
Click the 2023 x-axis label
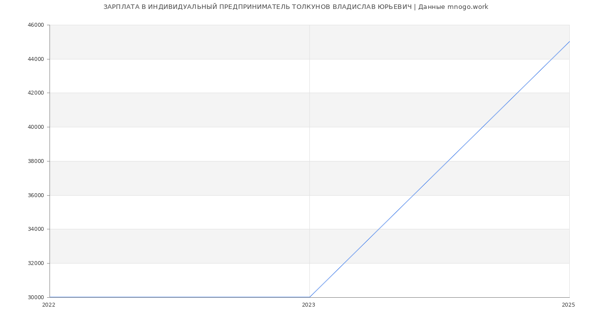(x=308, y=305)
